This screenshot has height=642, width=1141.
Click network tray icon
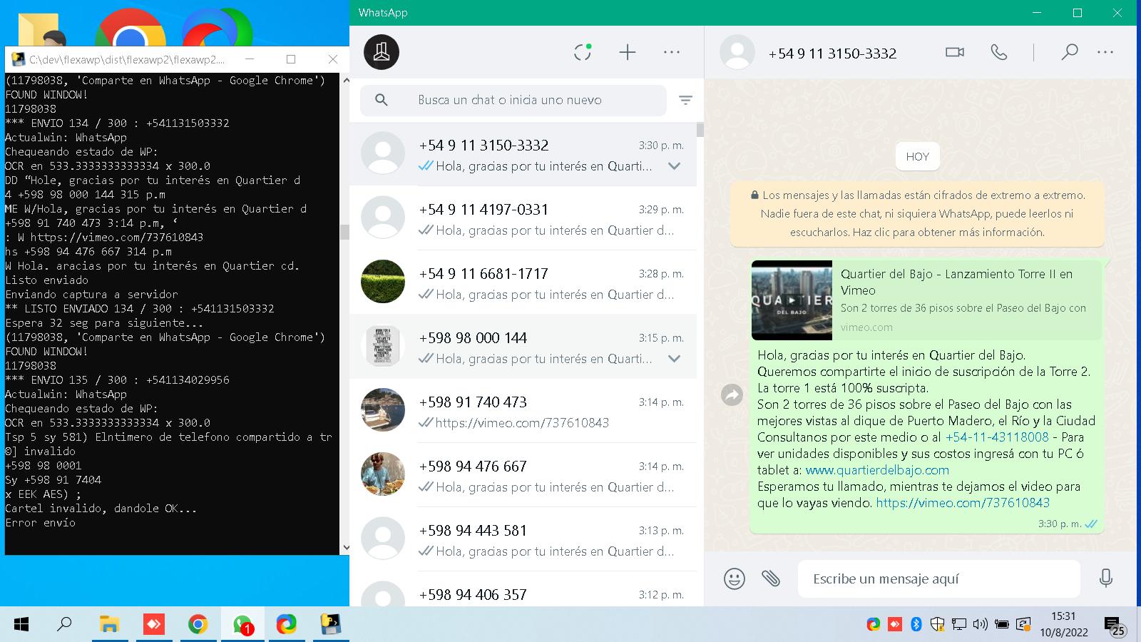[x=959, y=625]
